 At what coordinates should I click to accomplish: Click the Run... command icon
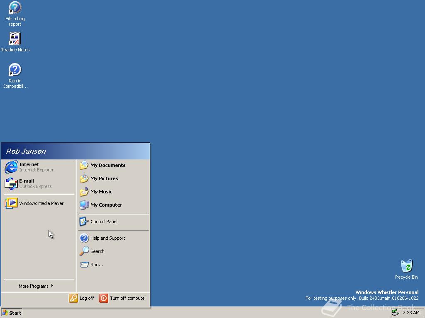(84, 265)
